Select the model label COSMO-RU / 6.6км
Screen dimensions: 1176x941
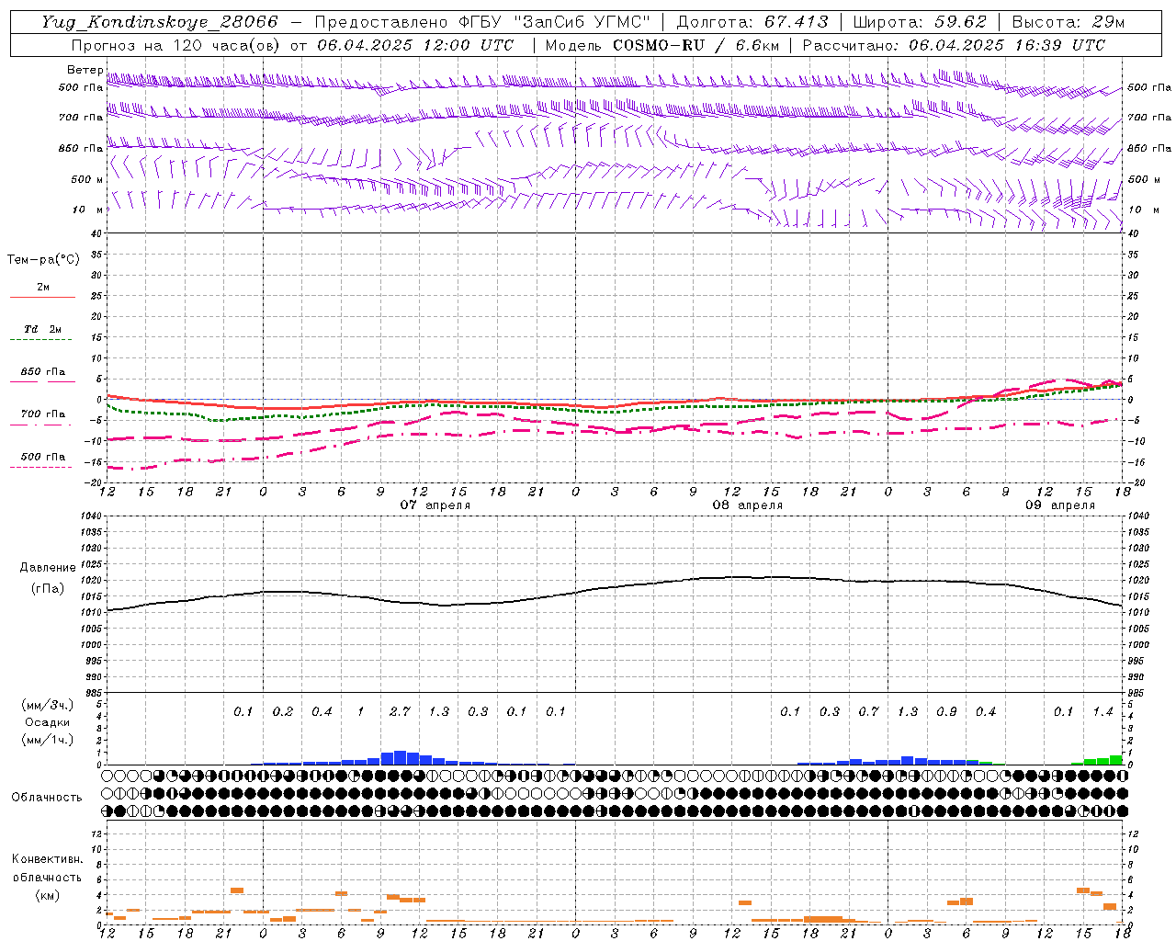click(x=695, y=45)
